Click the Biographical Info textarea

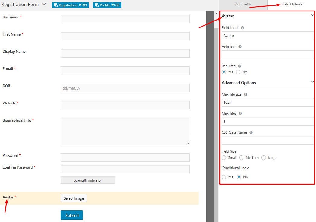[x=125, y=132]
